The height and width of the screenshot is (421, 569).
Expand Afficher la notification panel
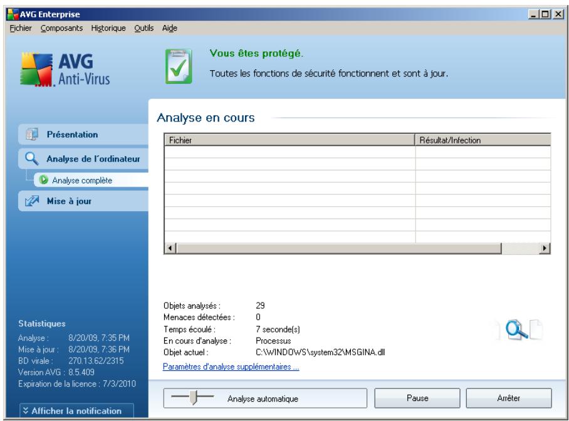[x=76, y=410]
